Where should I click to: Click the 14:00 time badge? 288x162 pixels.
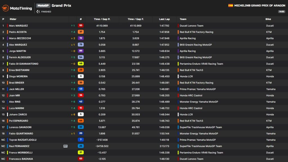[281, 12]
